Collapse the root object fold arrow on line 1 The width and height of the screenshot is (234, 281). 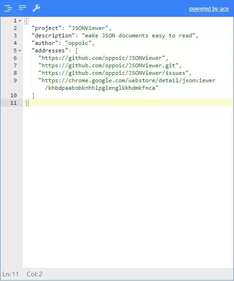coord(20,21)
